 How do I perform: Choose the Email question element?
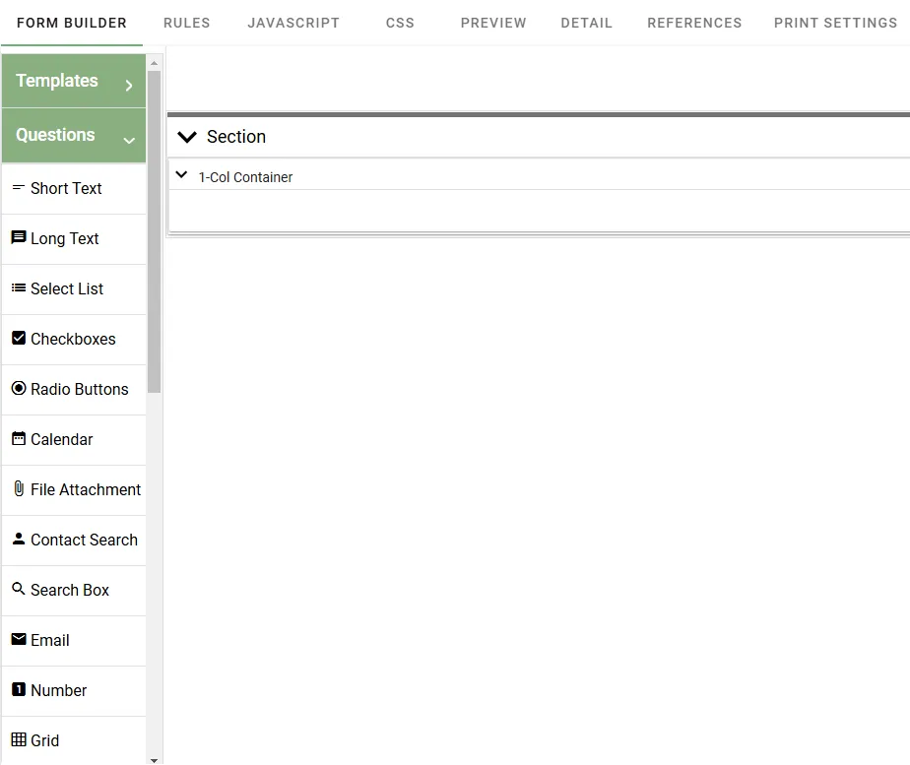coord(49,640)
